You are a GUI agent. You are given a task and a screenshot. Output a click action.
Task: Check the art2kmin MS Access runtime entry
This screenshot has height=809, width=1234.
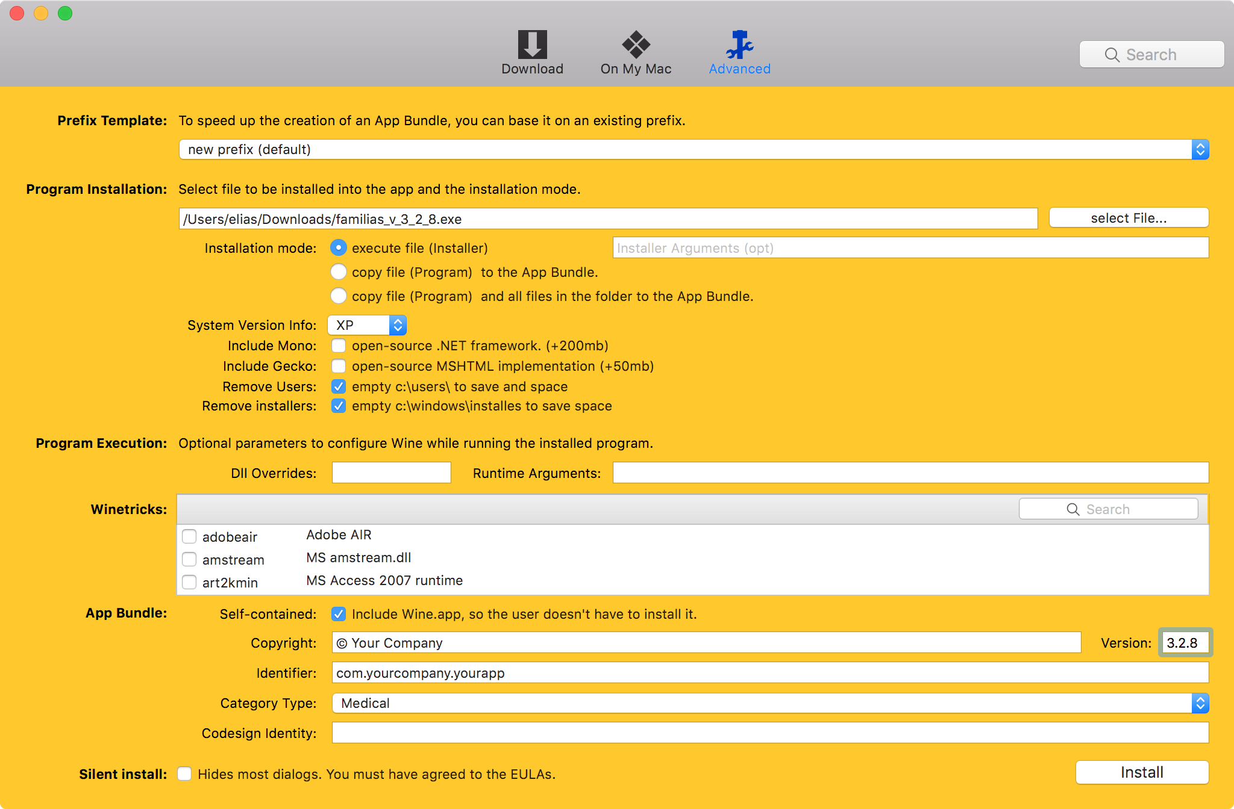click(x=189, y=582)
